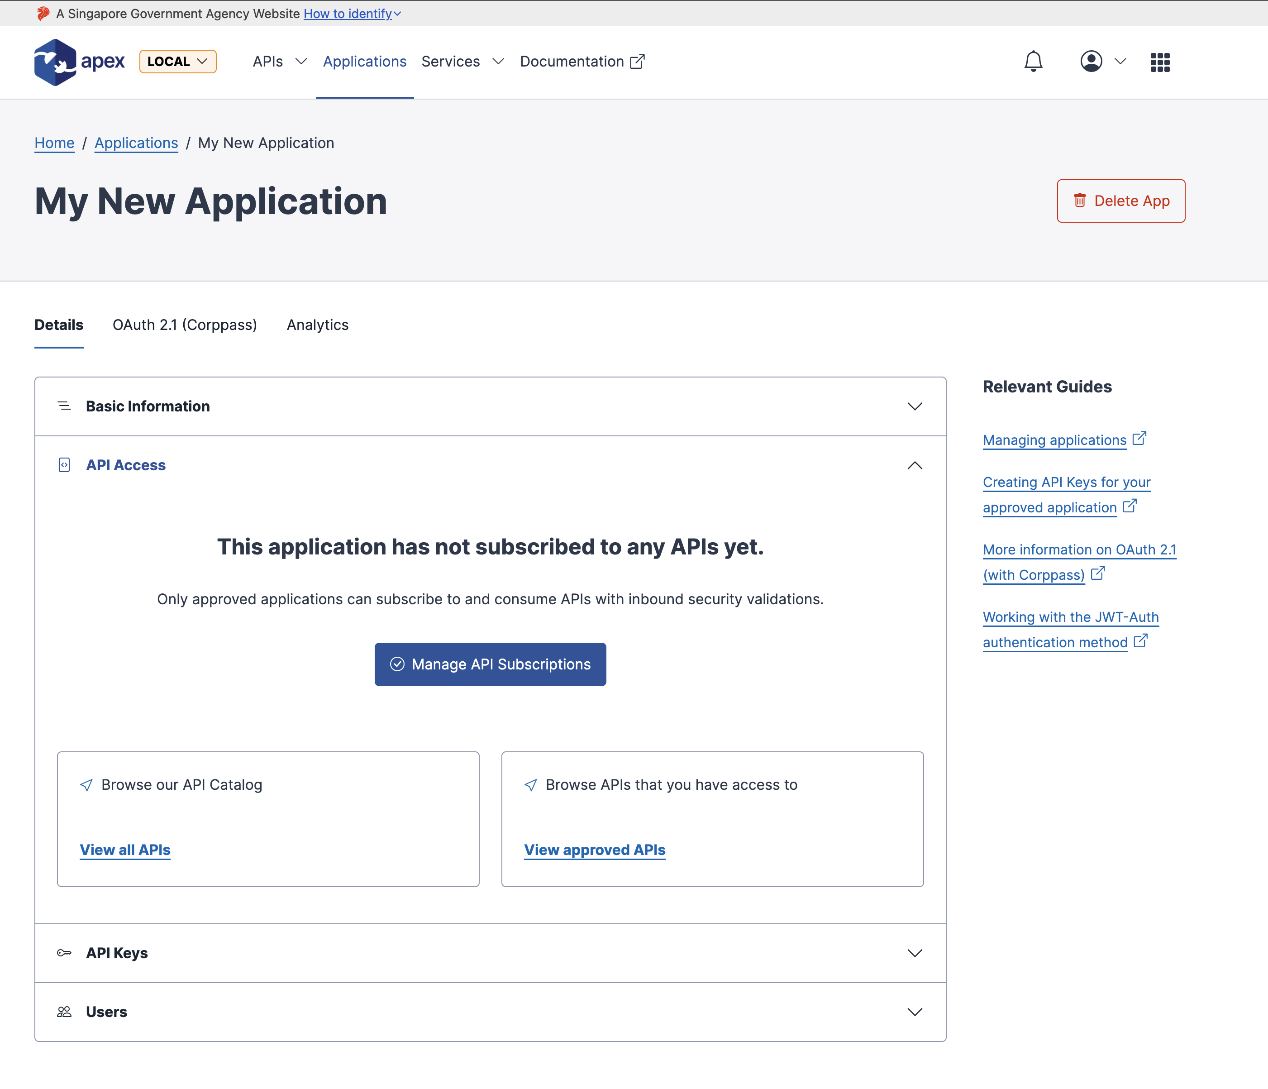The width and height of the screenshot is (1268, 1089).
Task: Click the apex logo icon
Action: (x=55, y=62)
